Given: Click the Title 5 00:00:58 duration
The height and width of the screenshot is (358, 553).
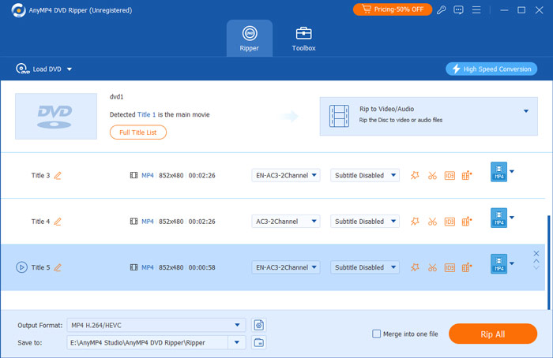Looking at the screenshot, I should [x=201, y=267].
